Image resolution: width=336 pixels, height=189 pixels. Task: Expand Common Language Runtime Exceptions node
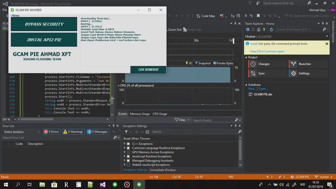(x=125, y=148)
